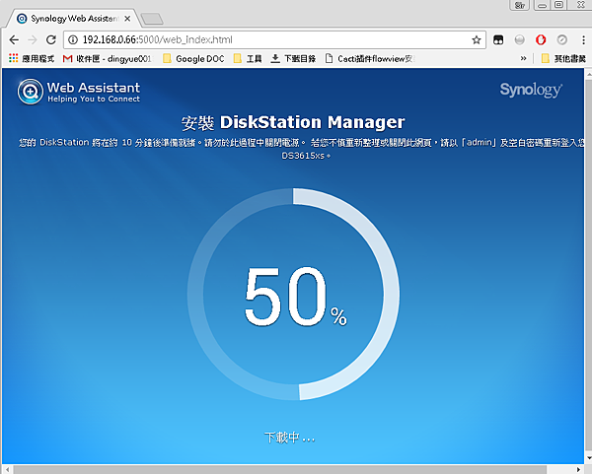Click the 下載中 status text

pyautogui.click(x=289, y=438)
